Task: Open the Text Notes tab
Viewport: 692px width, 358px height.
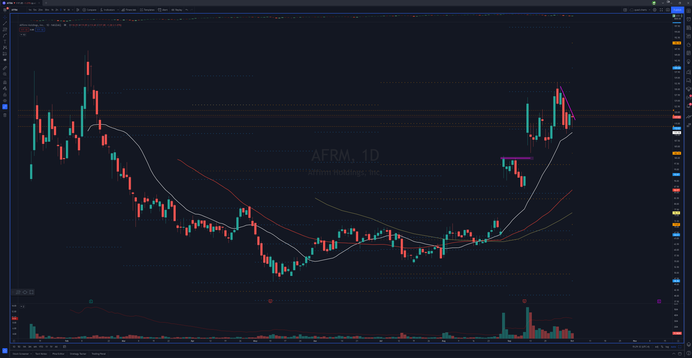Action: (x=41, y=354)
